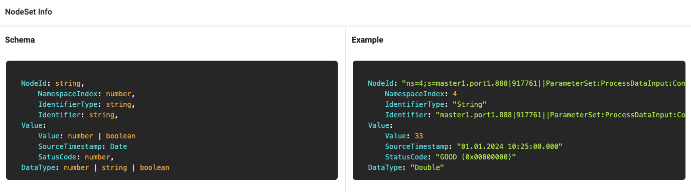The height and width of the screenshot is (192, 691).
Task: Click the SourceTimestamp 01.01.2024 value
Action: pyautogui.click(x=509, y=146)
